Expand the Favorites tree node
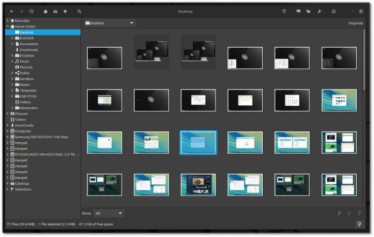374x237 pixels. pyautogui.click(x=8, y=21)
